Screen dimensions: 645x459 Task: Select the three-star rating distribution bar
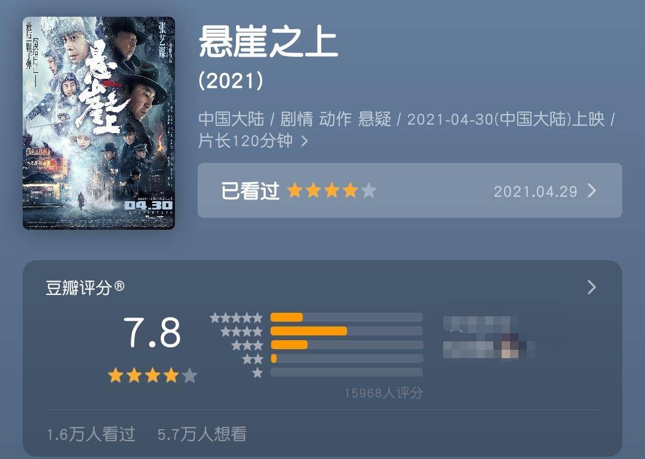pyautogui.click(x=346, y=344)
